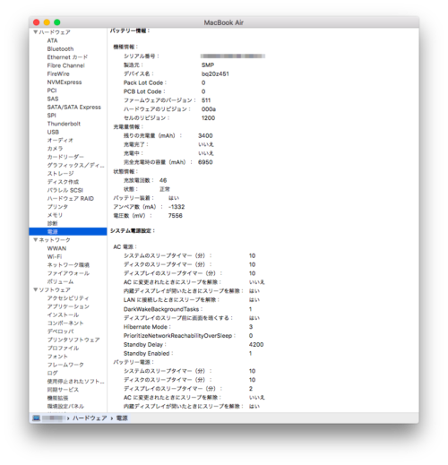448x465 pixels.
Task: Click the manufacturer value SMP
Action: point(208,65)
